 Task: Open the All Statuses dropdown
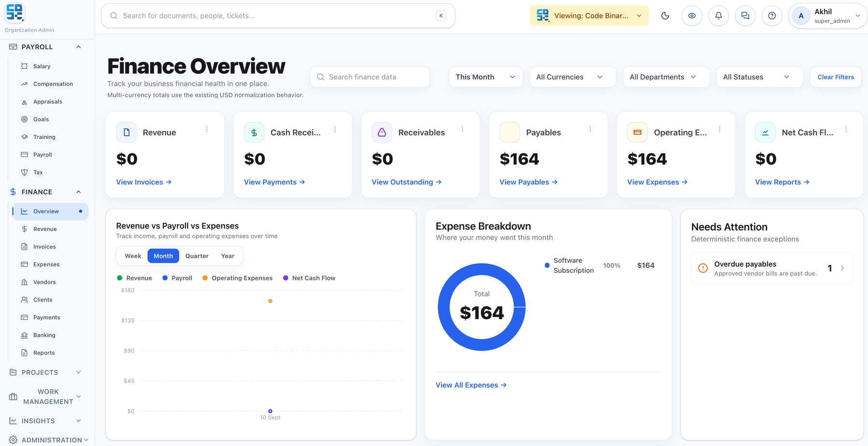coord(759,77)
